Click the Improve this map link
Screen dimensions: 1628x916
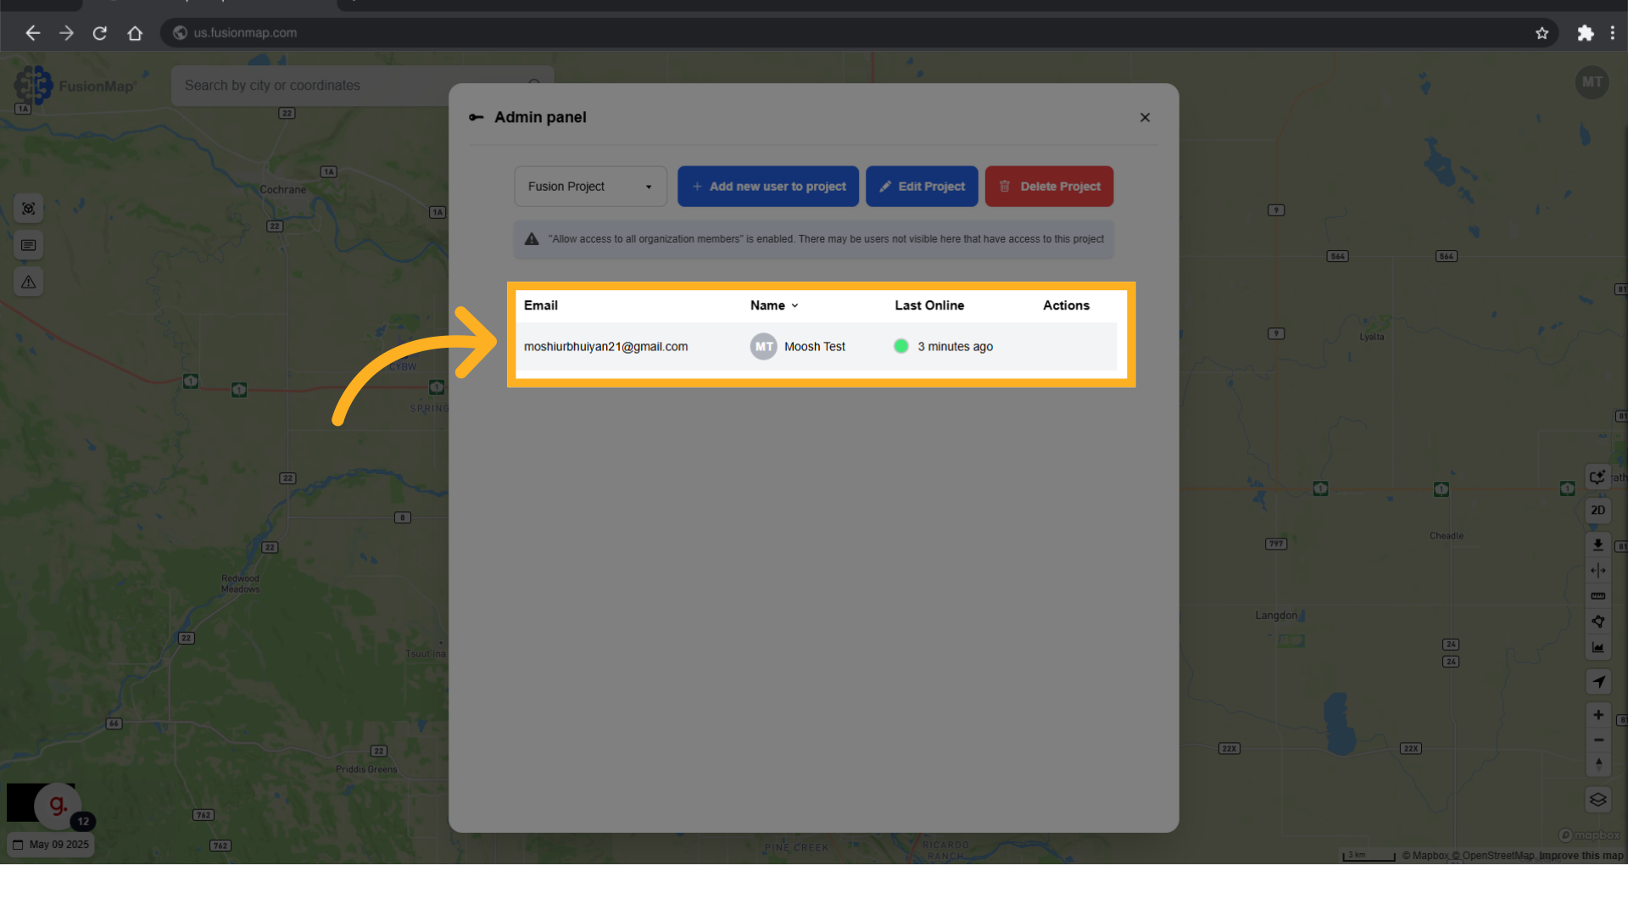(1581, 856)
